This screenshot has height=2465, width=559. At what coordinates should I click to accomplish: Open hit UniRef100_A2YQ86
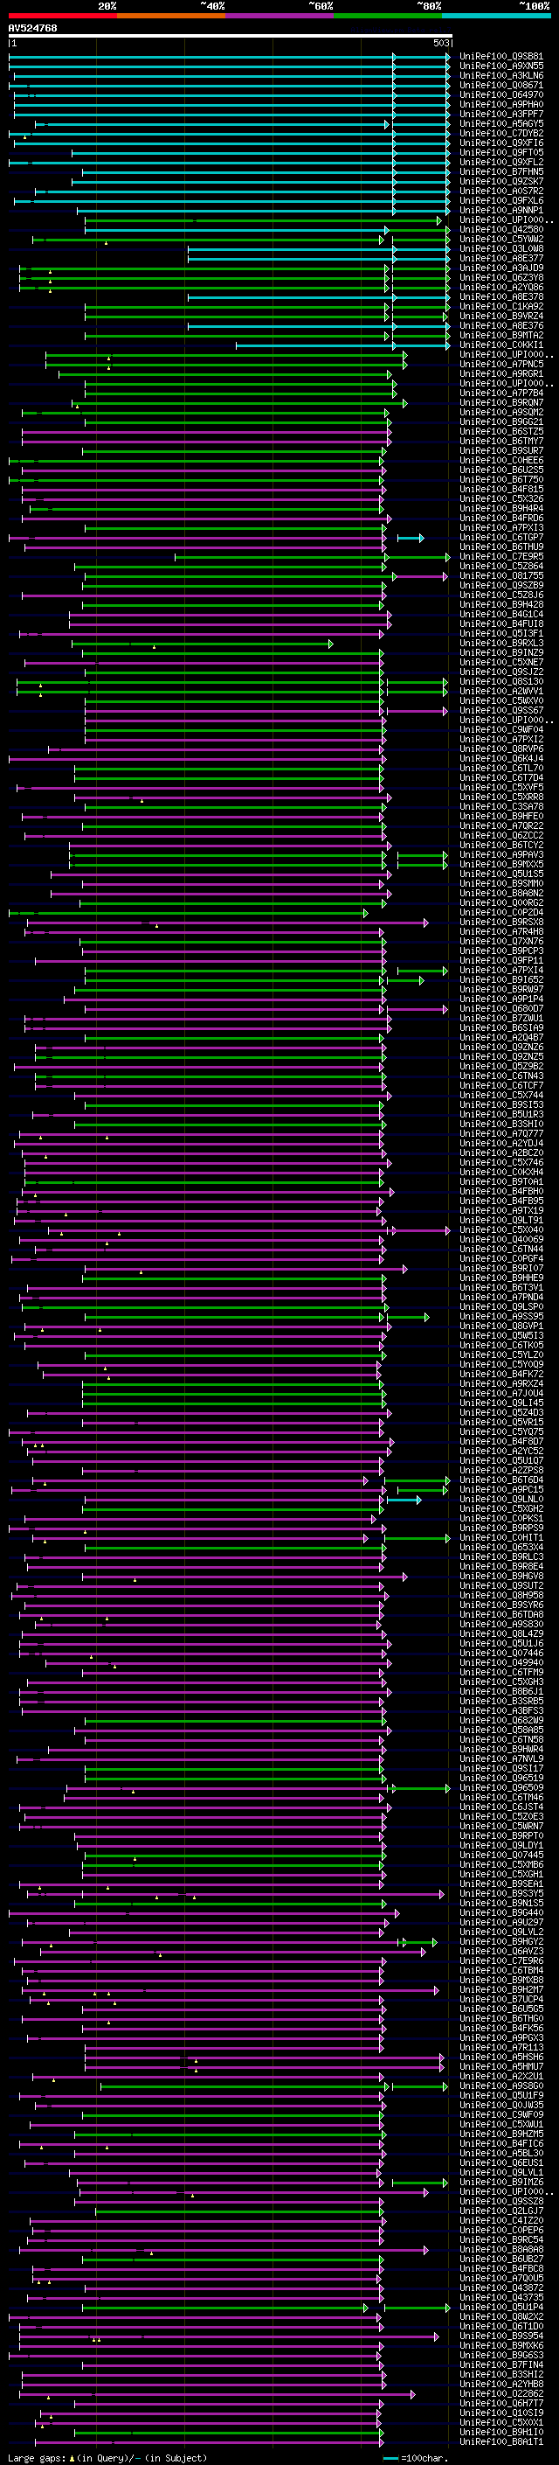click(x=501, y=287)
